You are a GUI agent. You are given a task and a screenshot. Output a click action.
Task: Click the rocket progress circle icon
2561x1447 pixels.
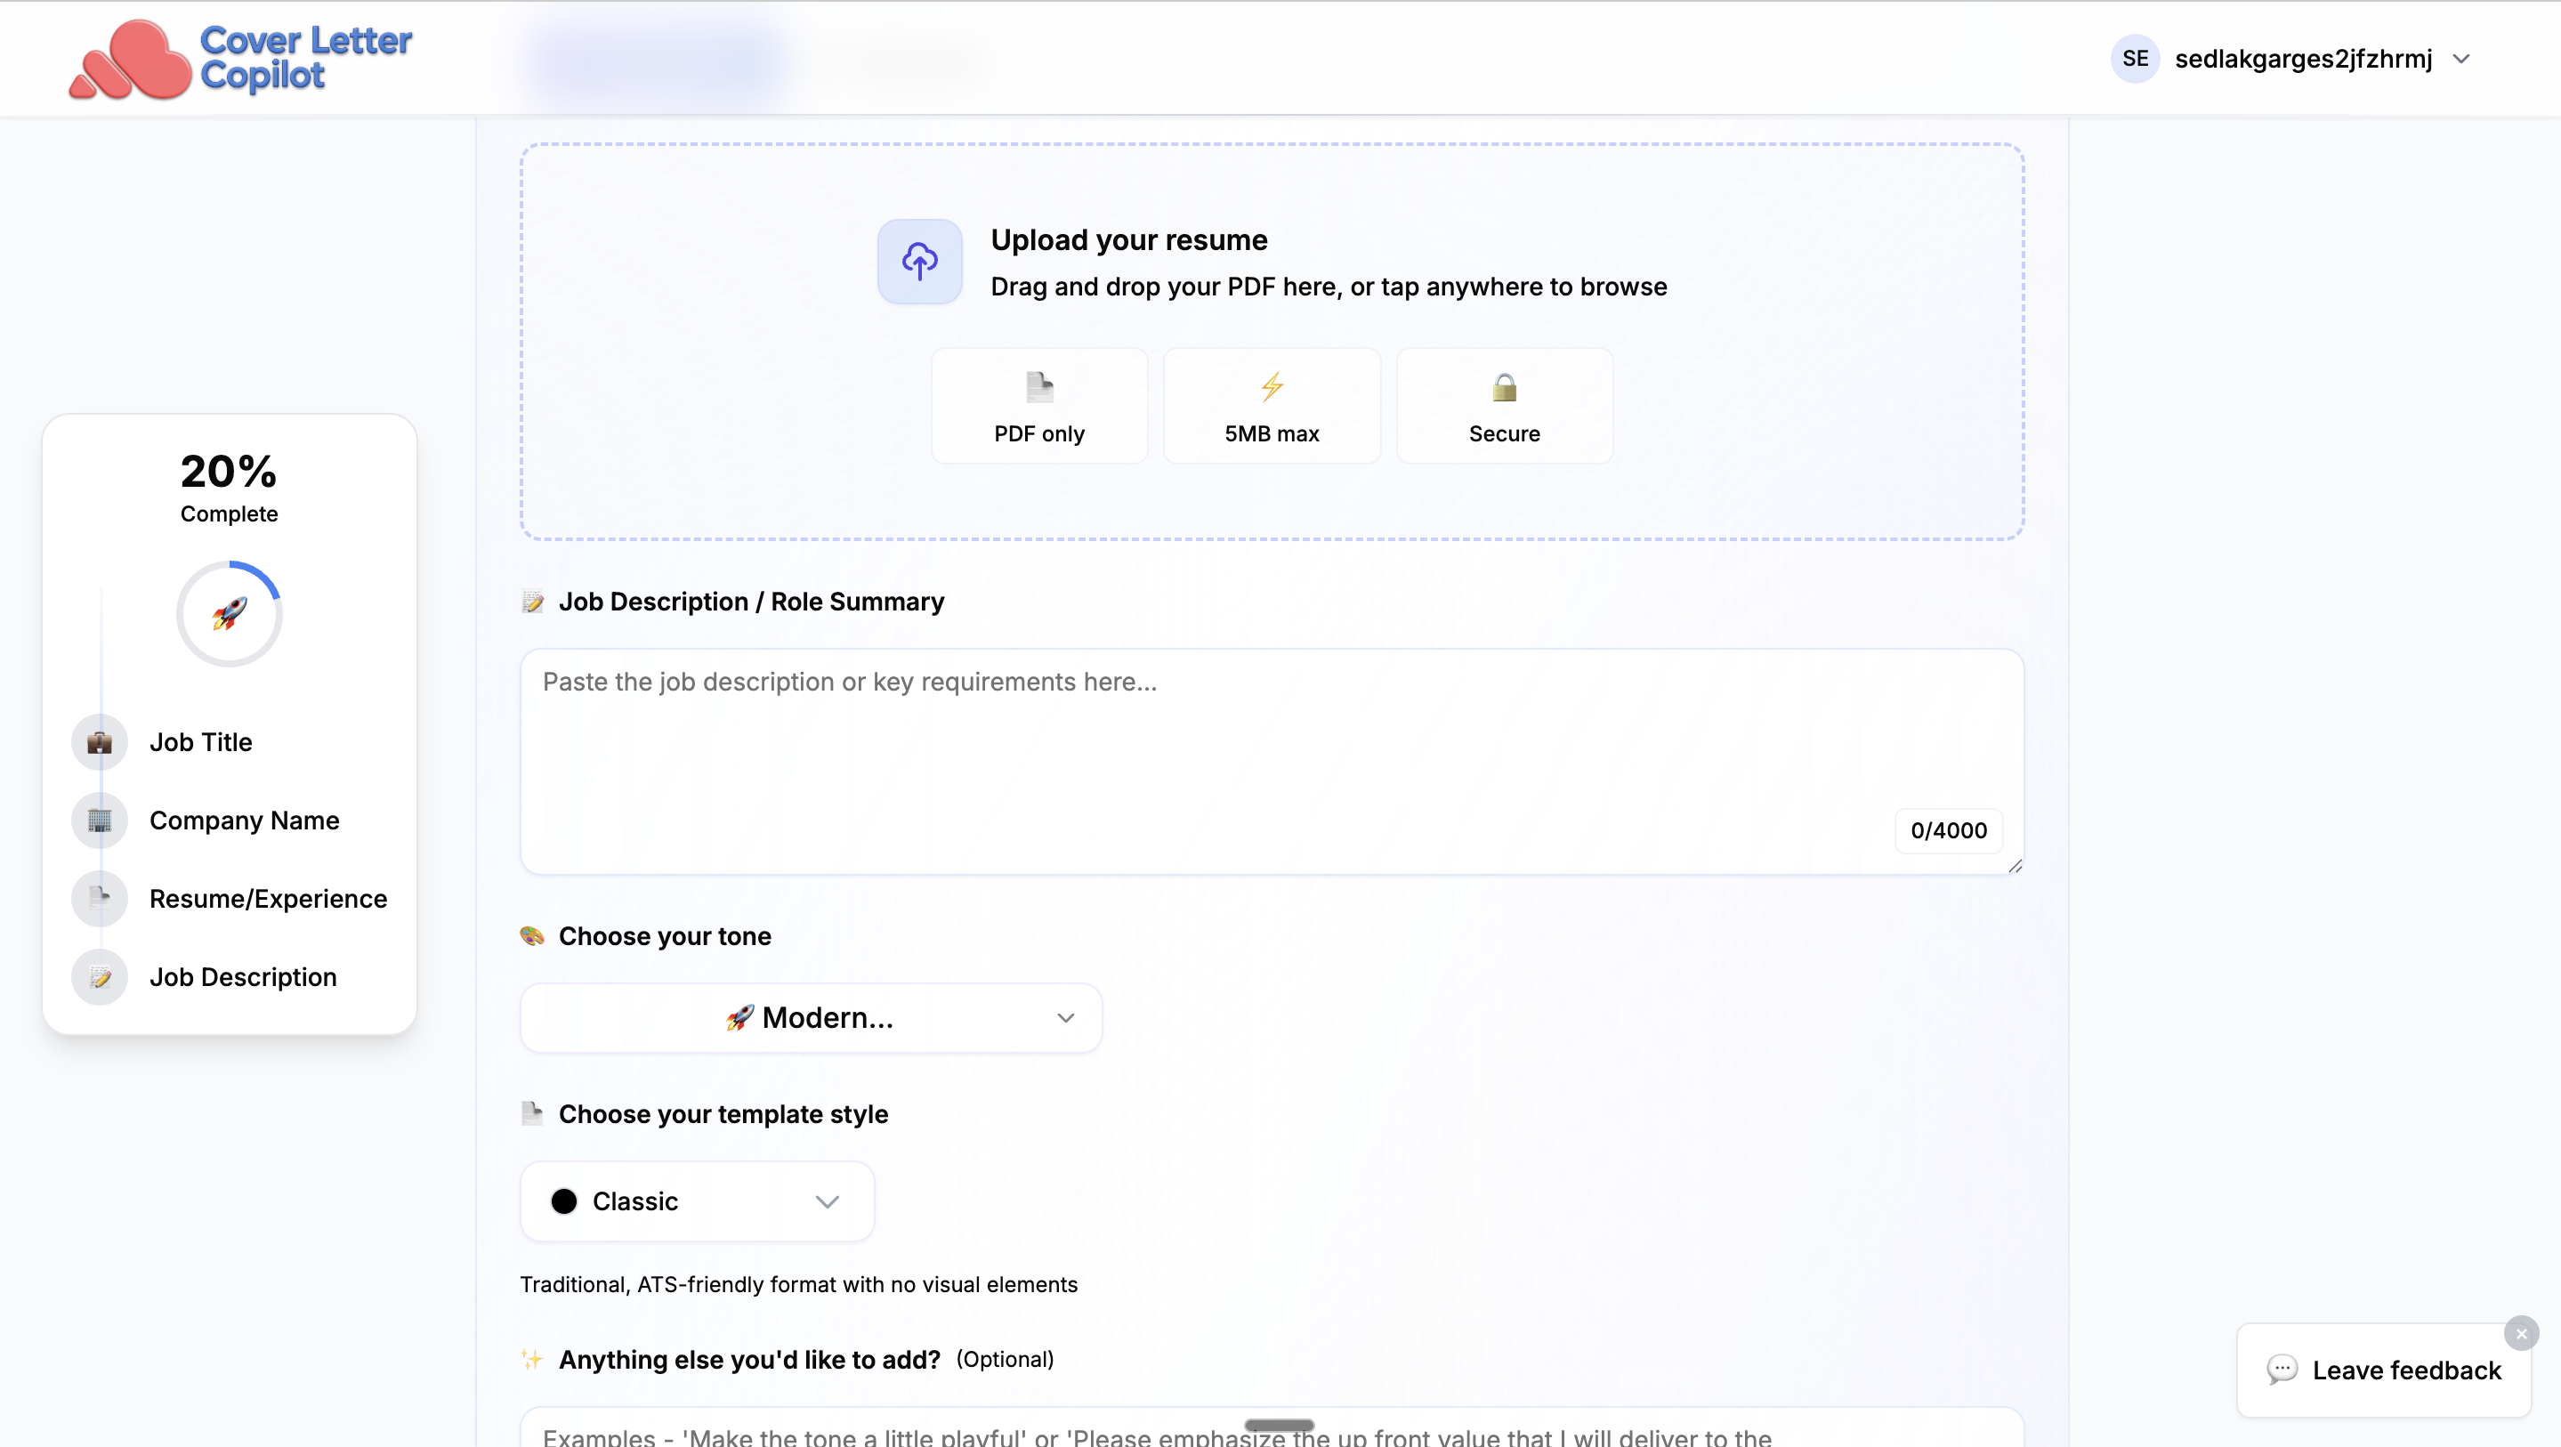(229, 614)
